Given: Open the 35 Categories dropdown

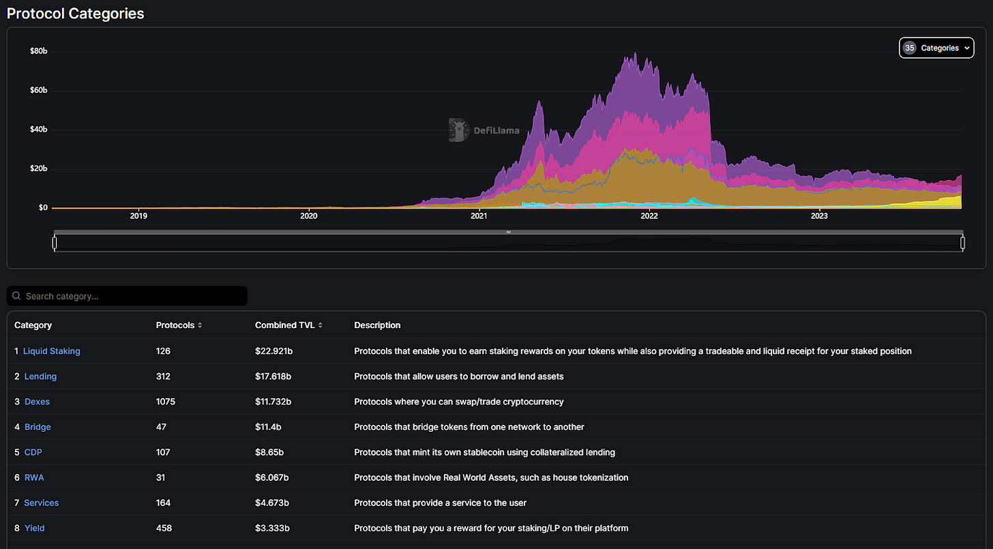Looking at the screenshot, I should pos(936,48).
